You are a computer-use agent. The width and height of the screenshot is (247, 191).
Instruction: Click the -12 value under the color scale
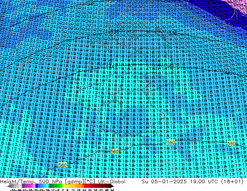tap(53, 190)
